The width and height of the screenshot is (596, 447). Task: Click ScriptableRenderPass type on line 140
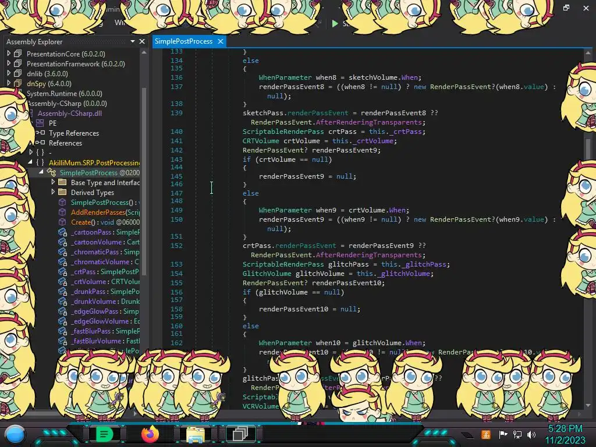283,132
